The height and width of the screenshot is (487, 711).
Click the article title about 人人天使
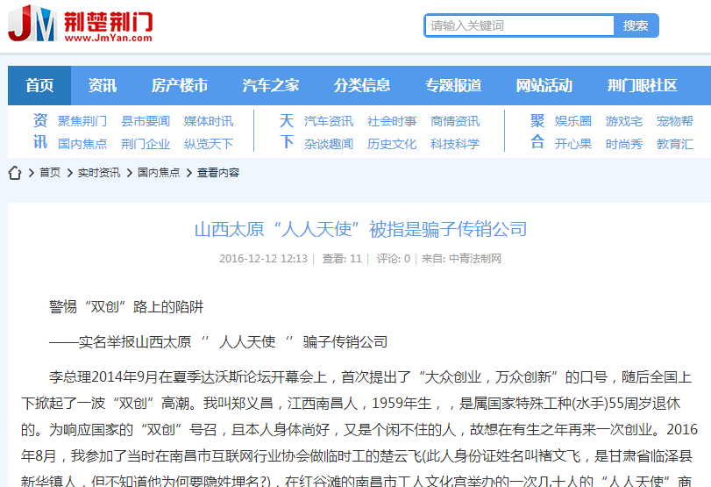[x=360, y=230]
